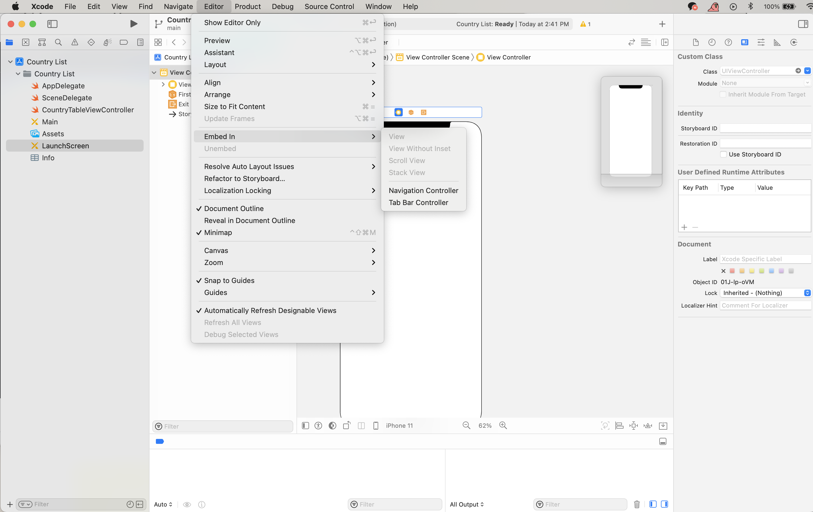
Task: Toggle the console pane button
Action: coord(664,504)
